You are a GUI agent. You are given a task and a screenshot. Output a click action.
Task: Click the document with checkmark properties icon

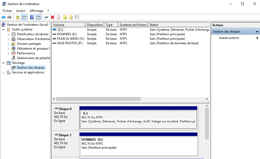(x=59, y=17)
